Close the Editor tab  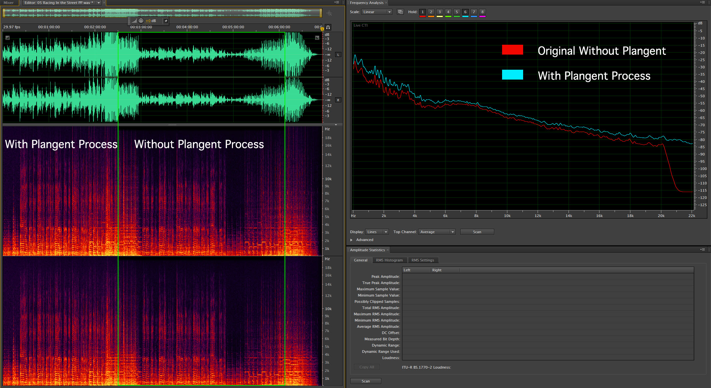point(104,3)
